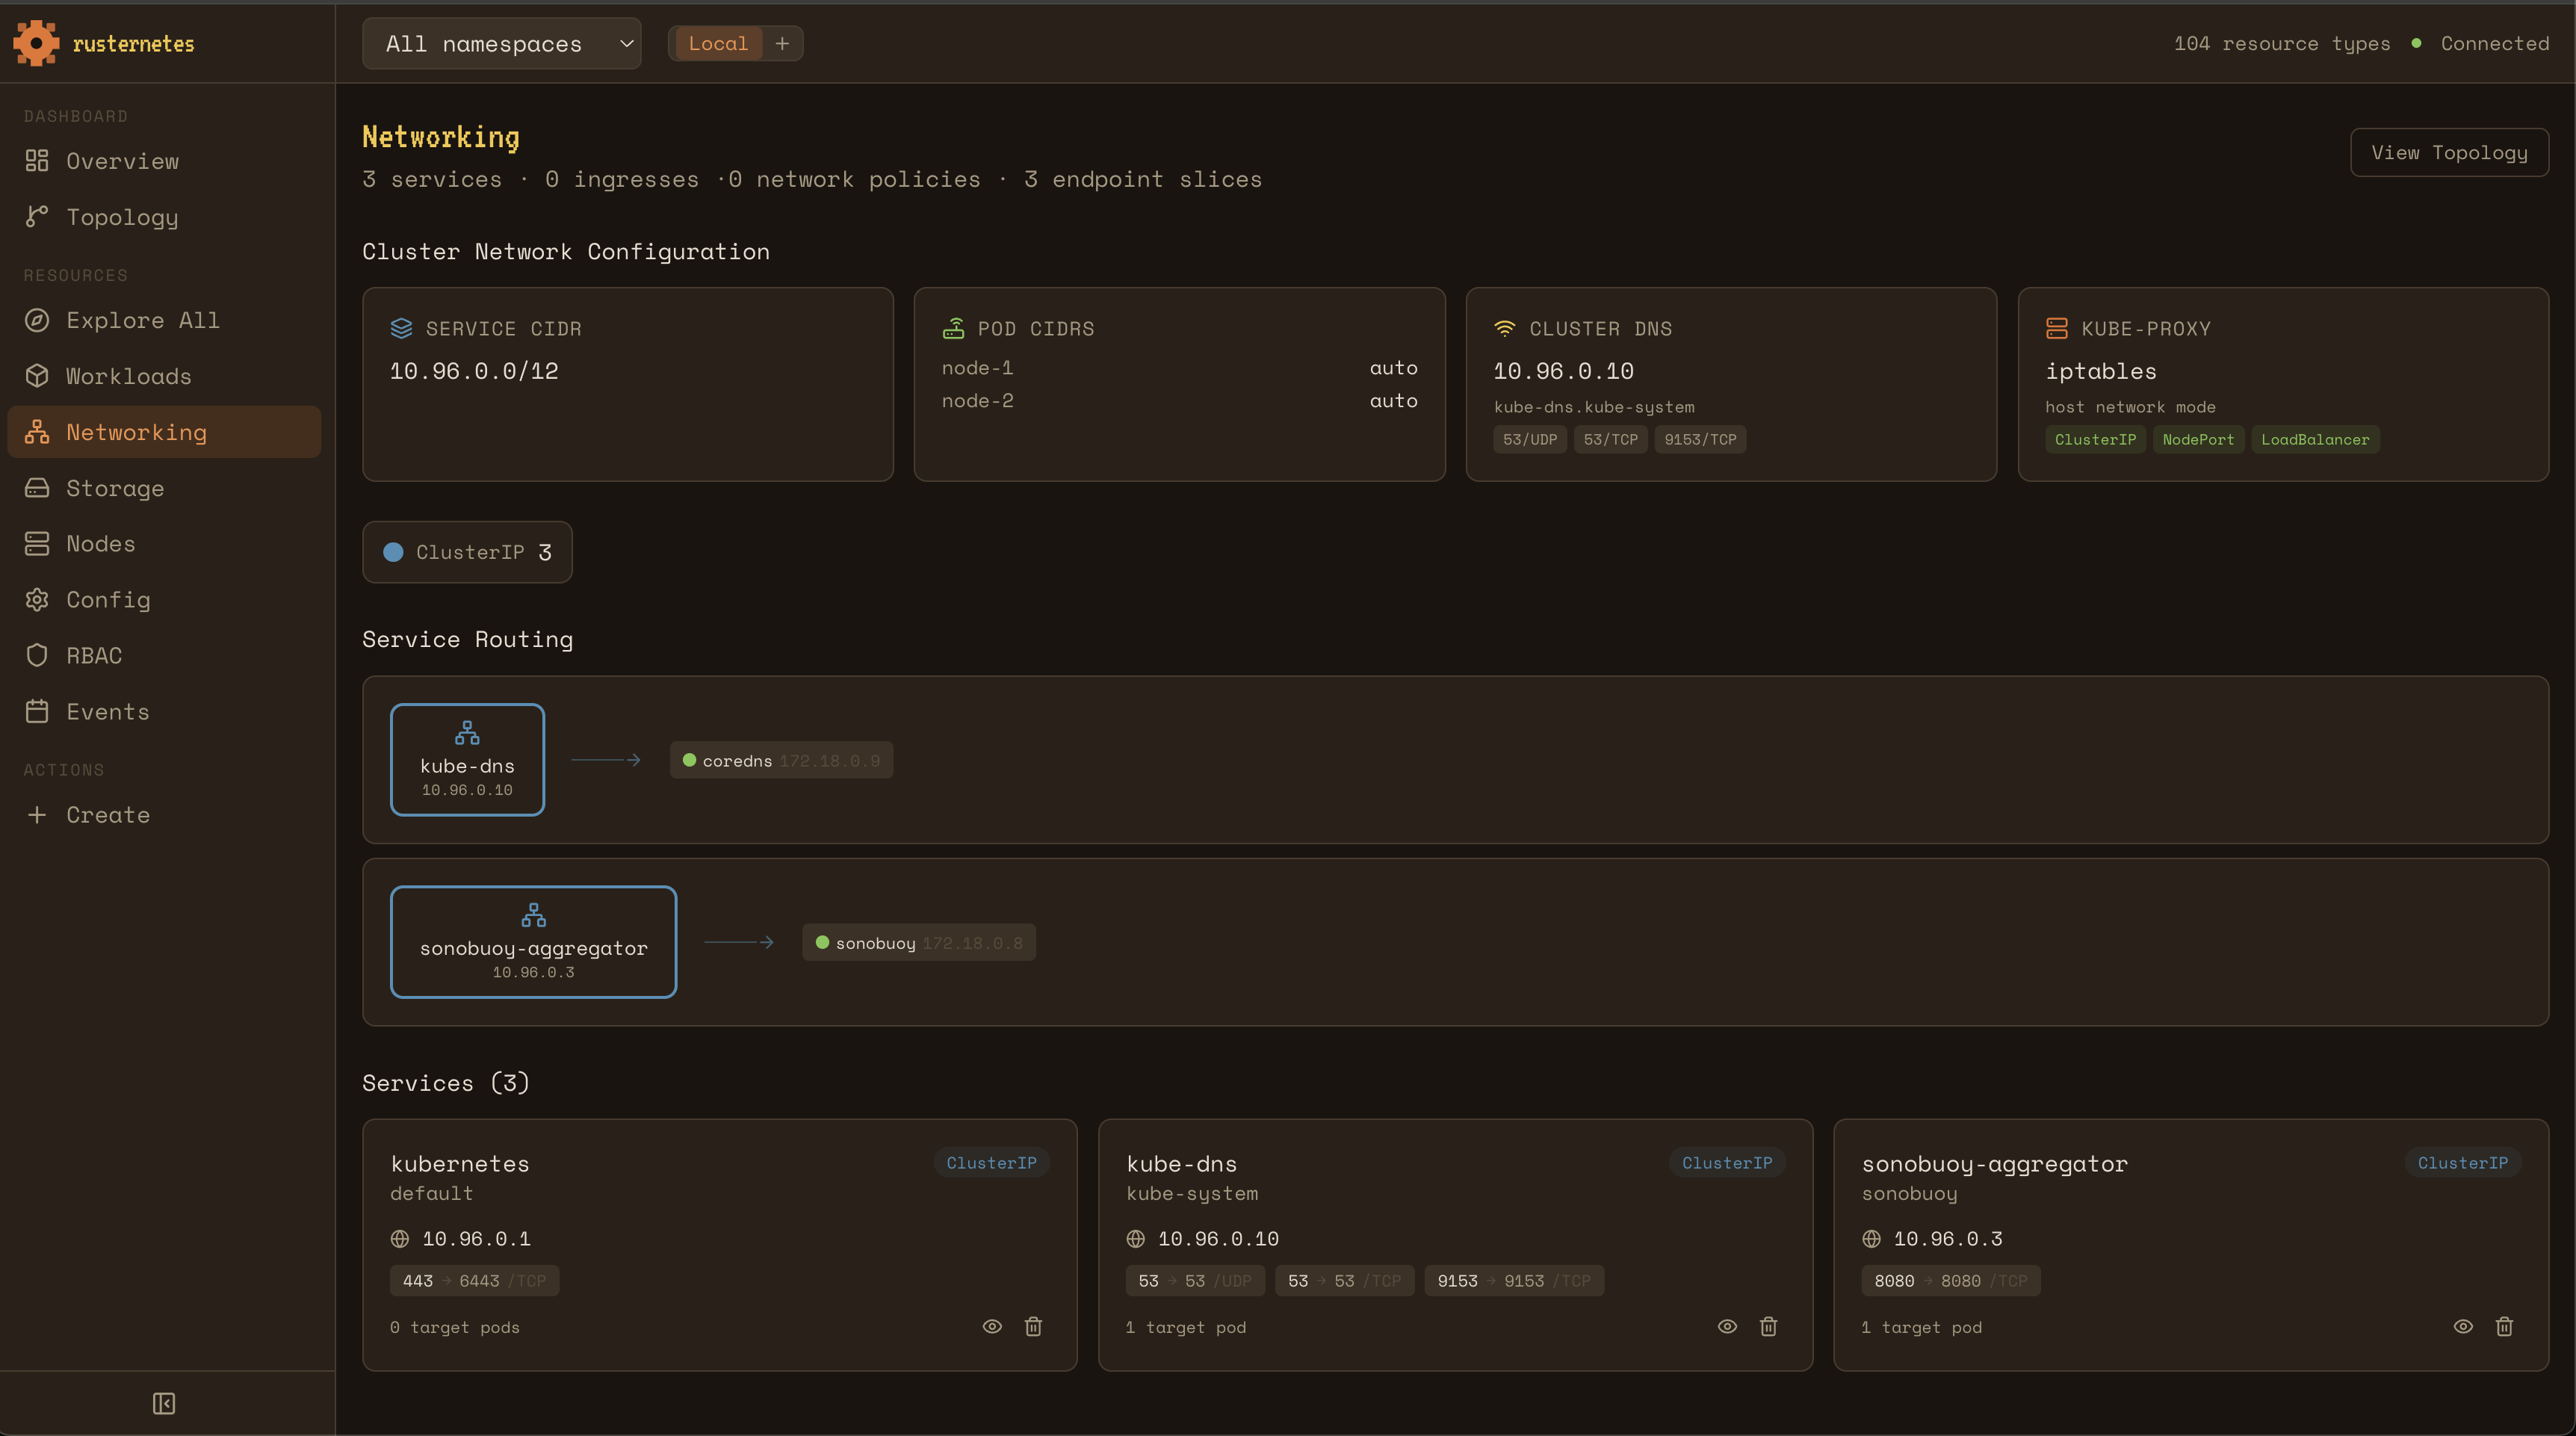Image resolution: width=2576 pixels, height=1436 pixels.
Task: Toggle the ClusterIP 3 filter chip
Action: pyautogui.click(x=467, y=552)
